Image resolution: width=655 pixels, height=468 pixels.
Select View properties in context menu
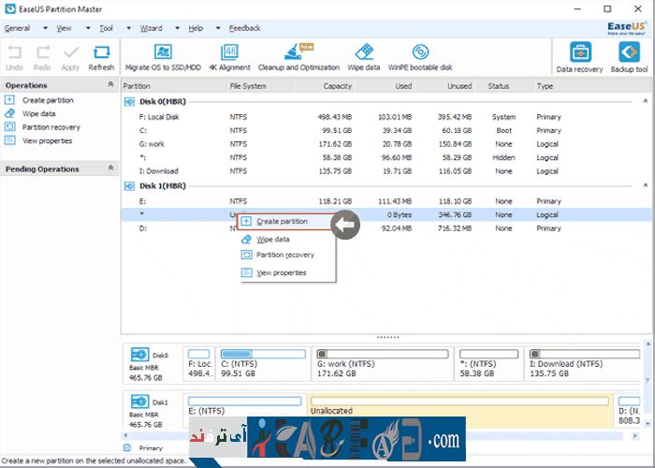coord(281,272)
